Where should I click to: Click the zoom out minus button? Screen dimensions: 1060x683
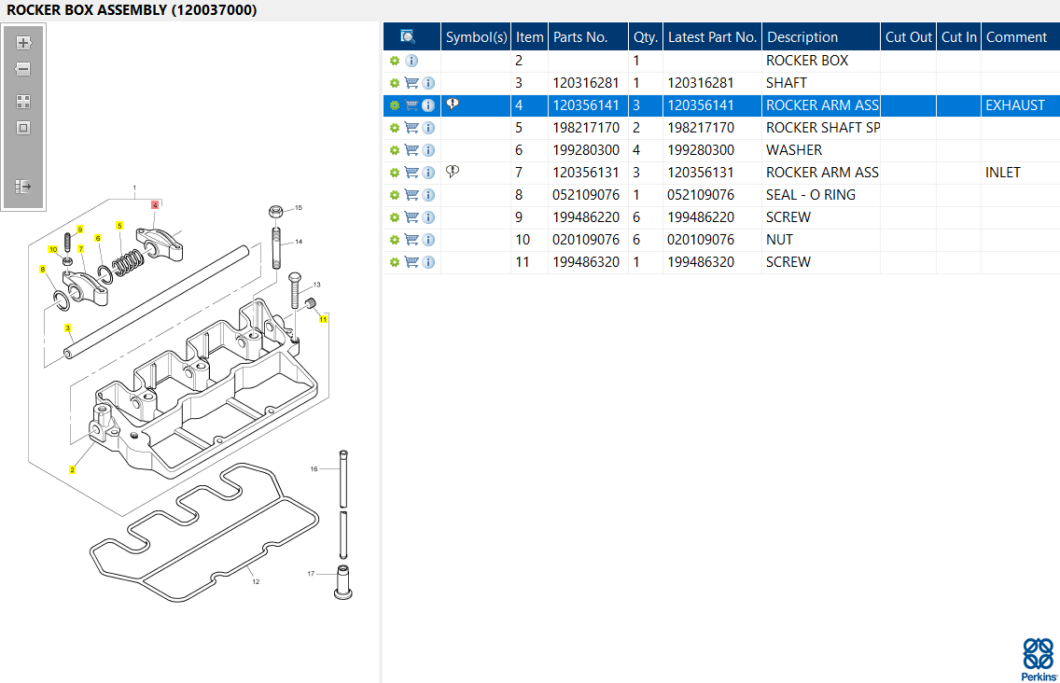click(23, 69)
